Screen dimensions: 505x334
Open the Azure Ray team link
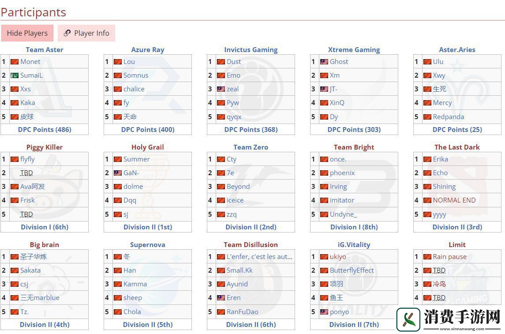(x=147, y=49)
